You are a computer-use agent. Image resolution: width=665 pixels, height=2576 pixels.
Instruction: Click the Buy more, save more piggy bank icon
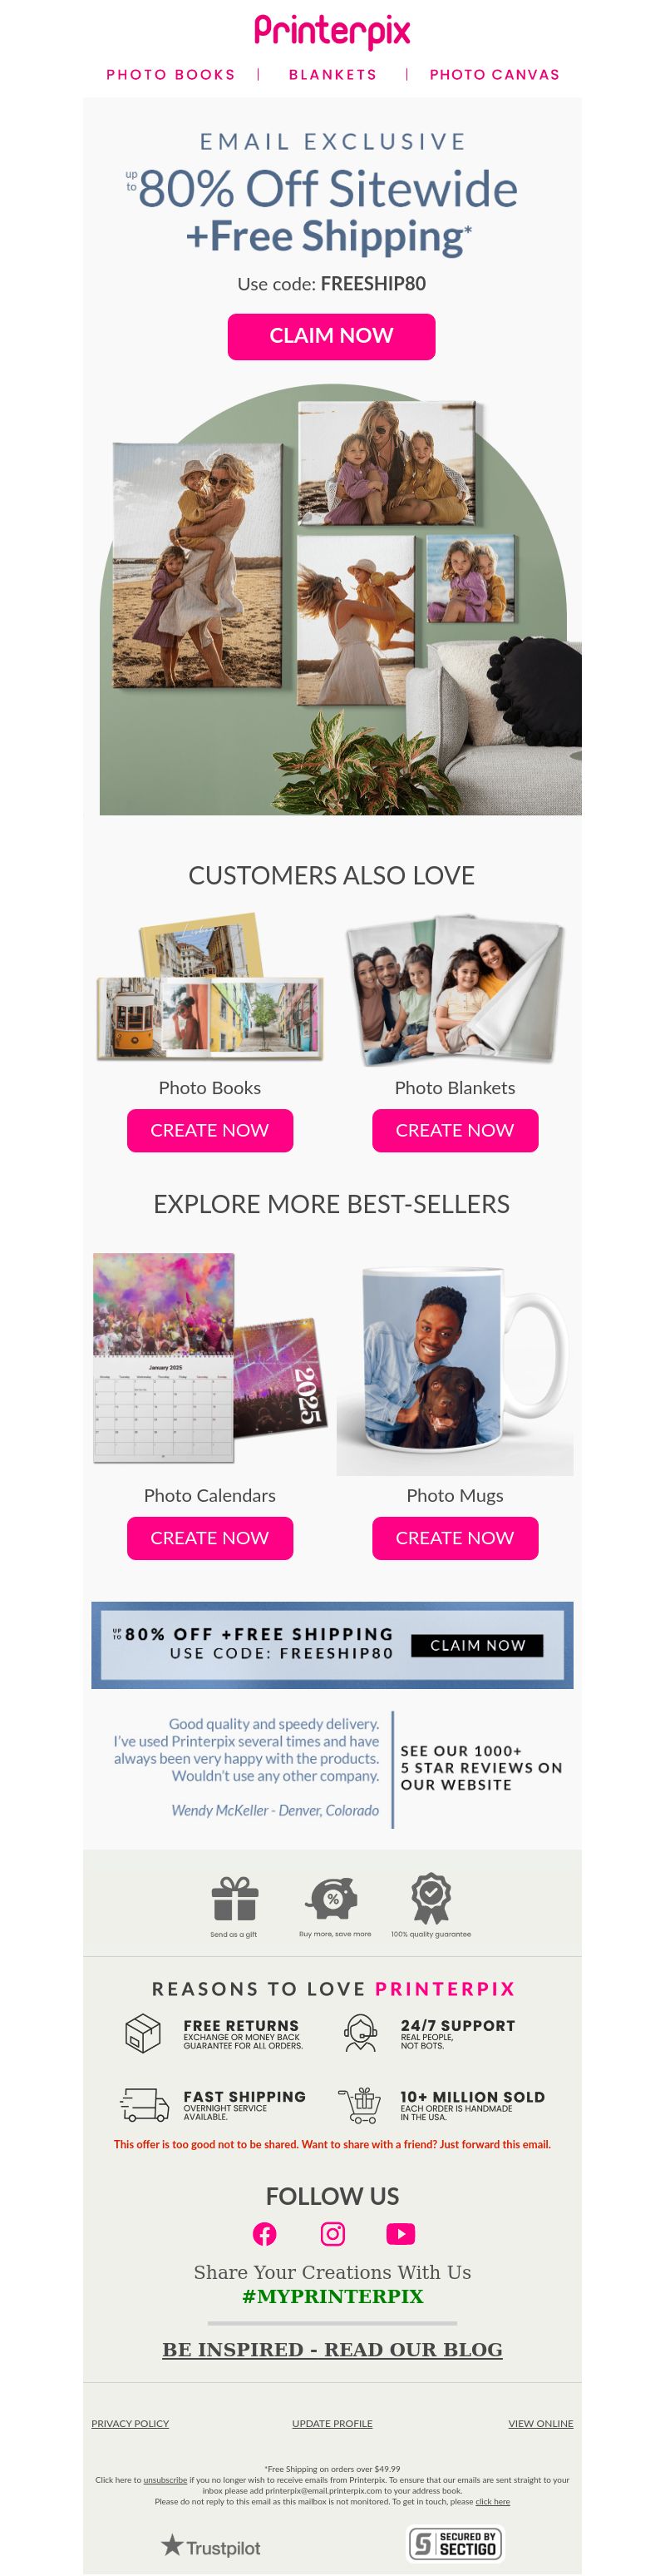coord(332,1897)
